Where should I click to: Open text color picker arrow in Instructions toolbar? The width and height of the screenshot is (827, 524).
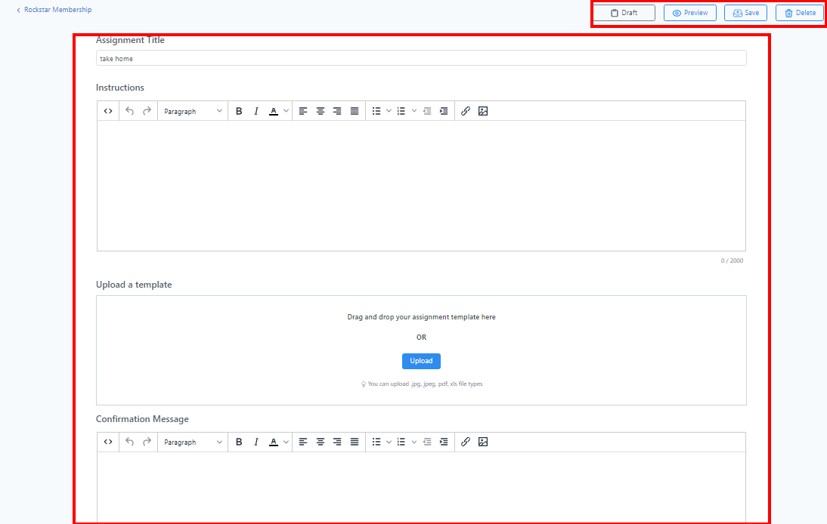(x=286, y=111)
